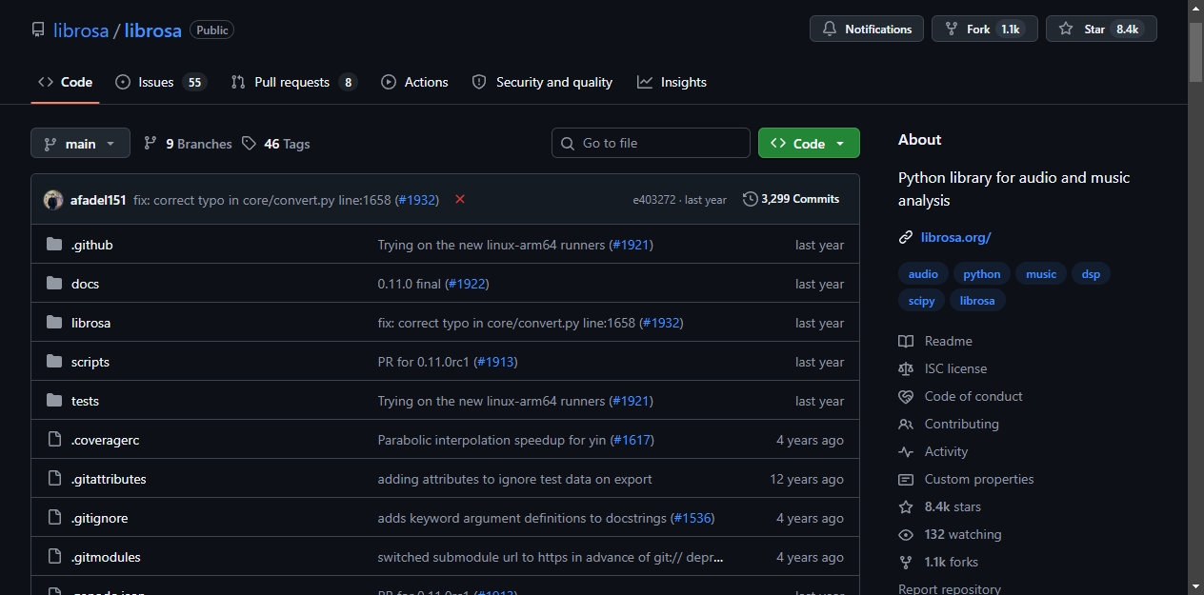Open the main branch selector dropdown
Viewport: 1204px width, 595px height.
tap(80, 143)
